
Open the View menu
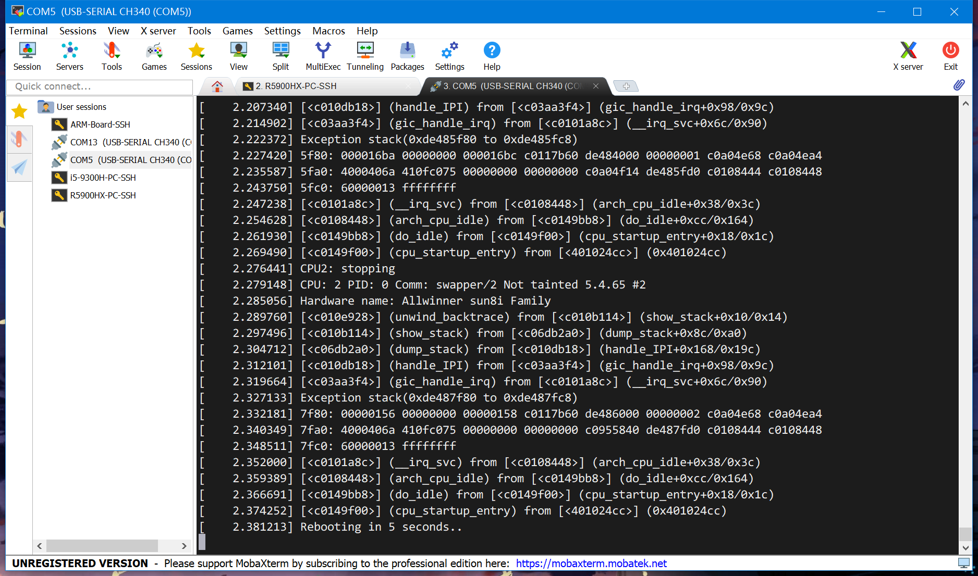[x=118, y=31]
